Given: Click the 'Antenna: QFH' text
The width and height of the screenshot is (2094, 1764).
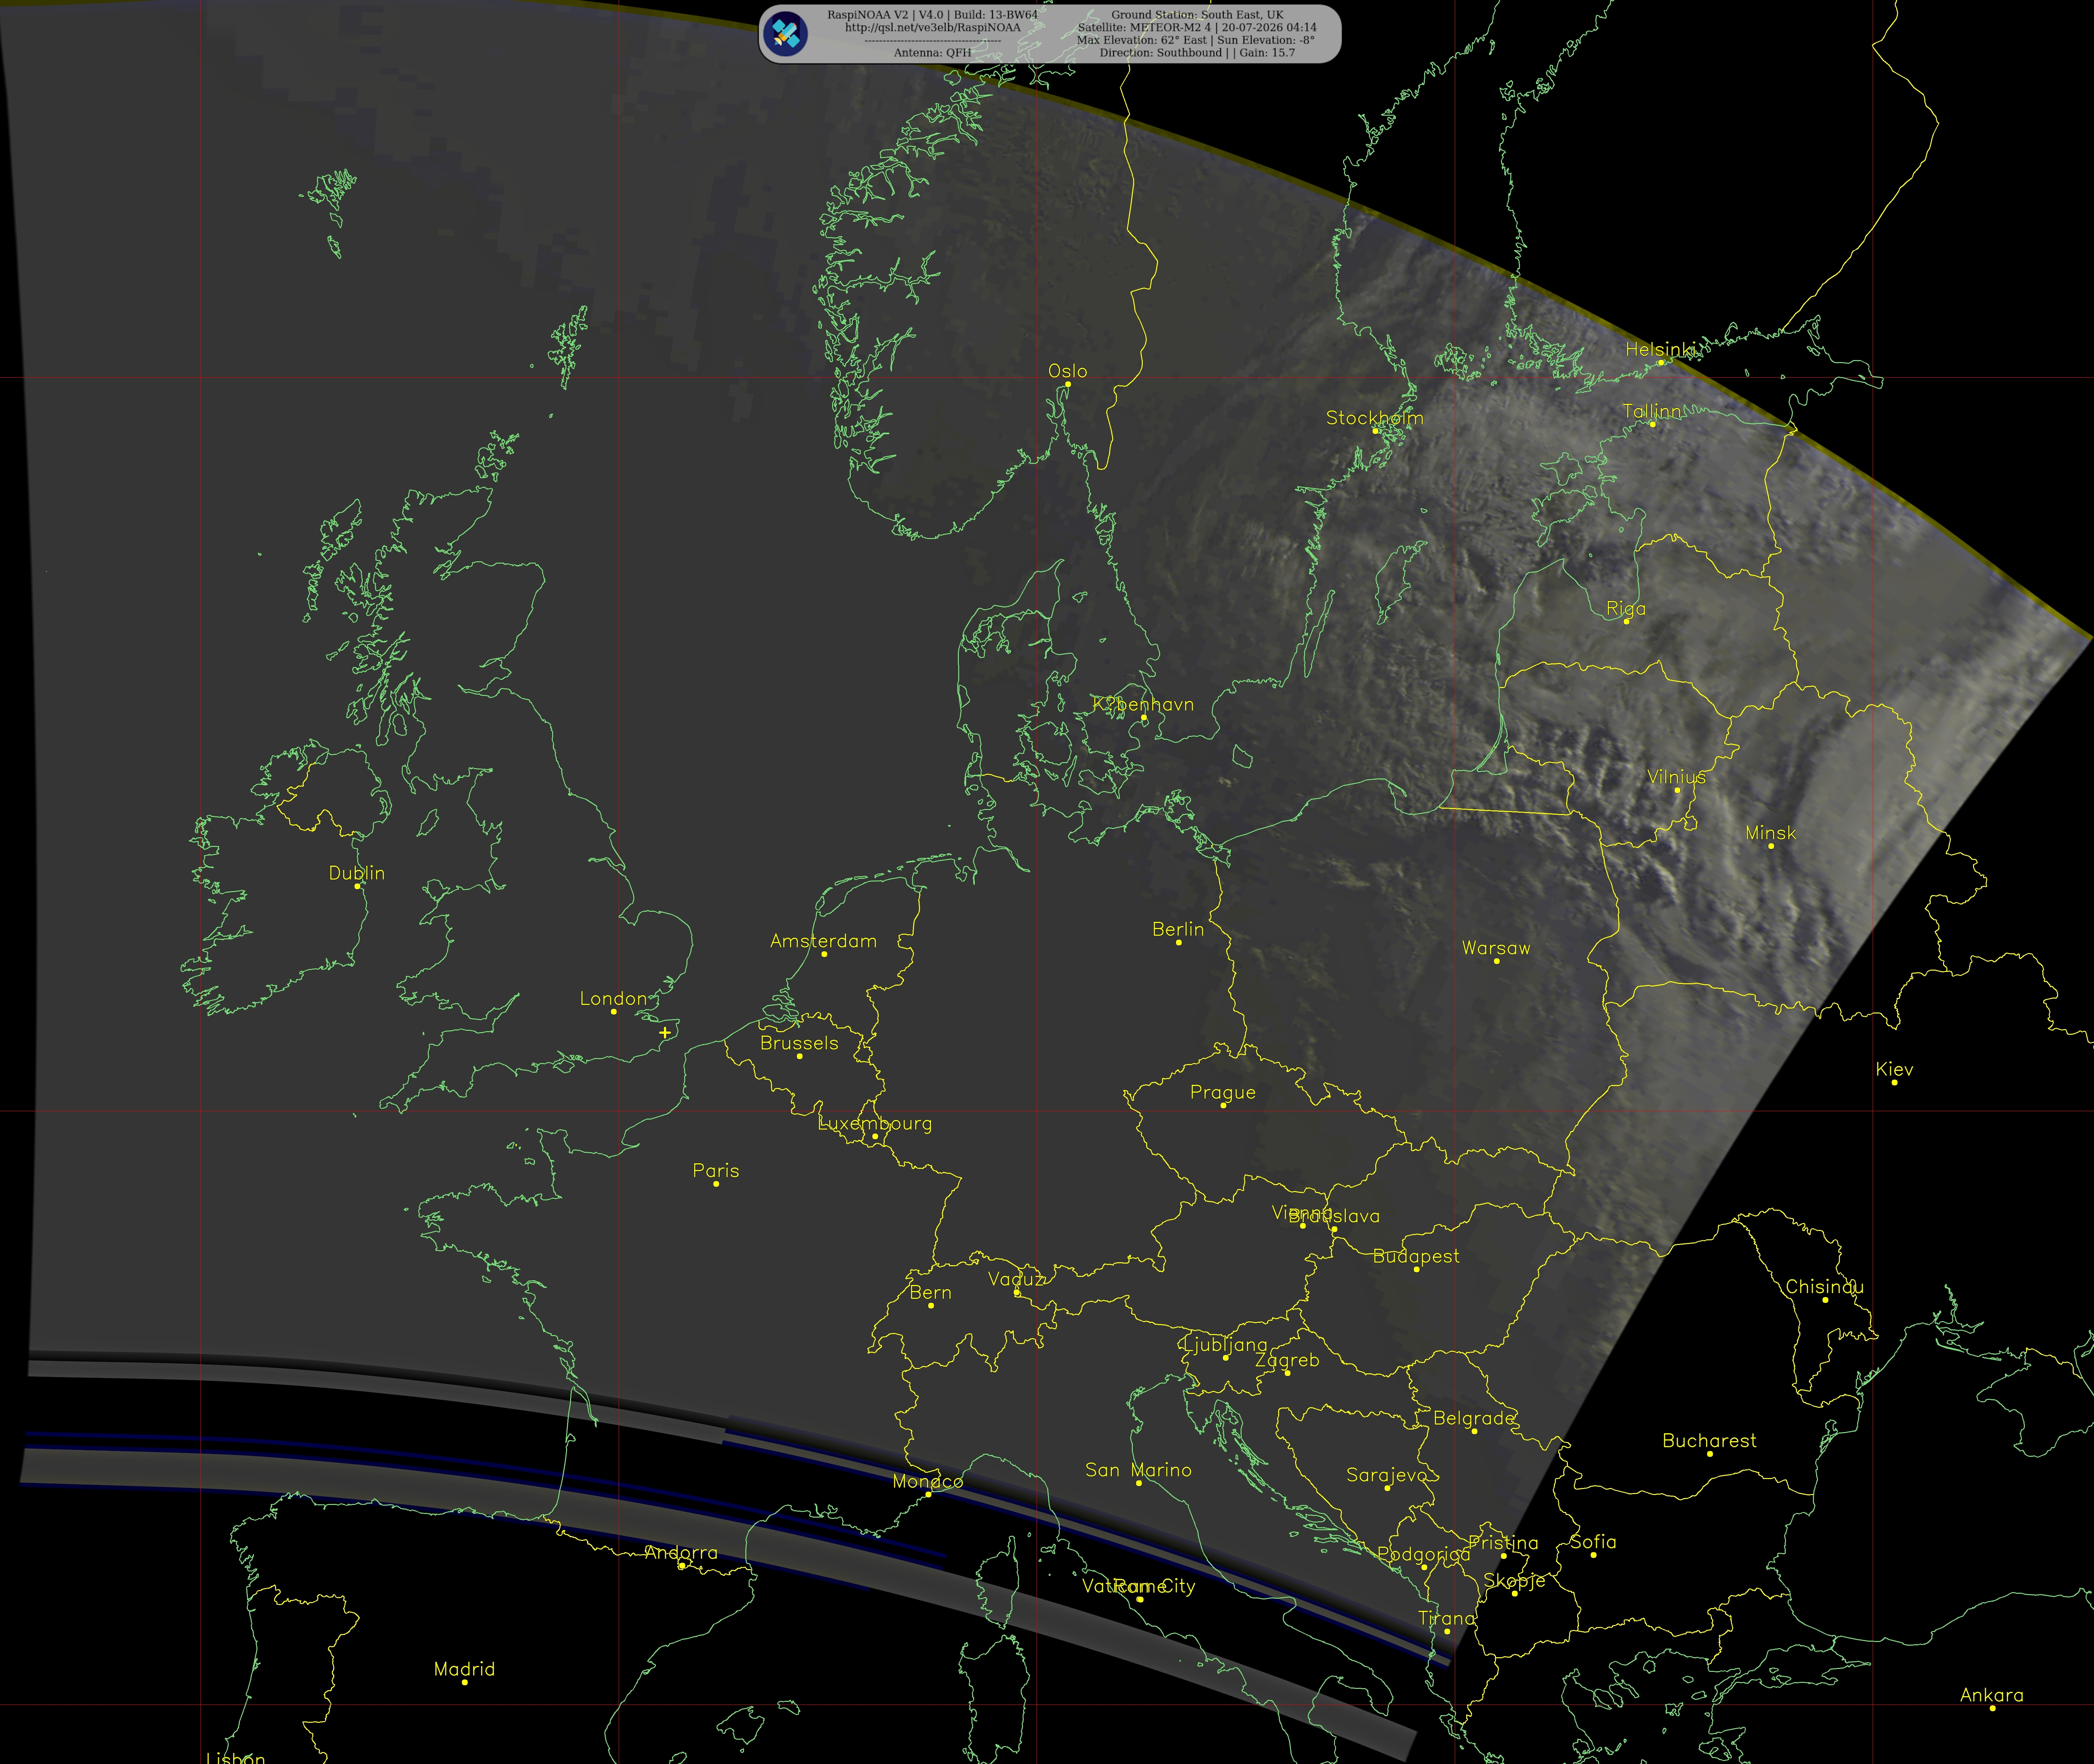Looking at the screenshot, I should (932, 53).
